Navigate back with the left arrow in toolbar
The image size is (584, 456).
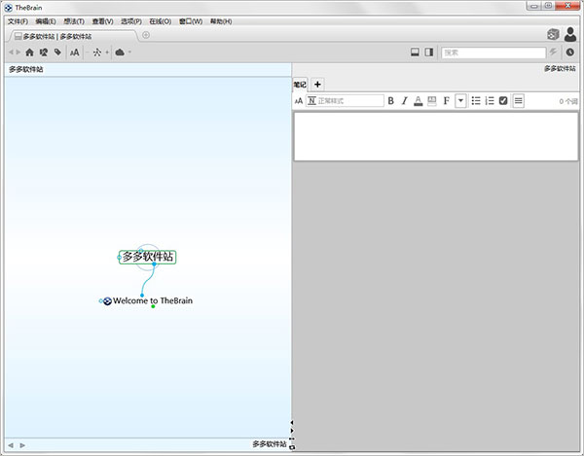pos(11,53)
